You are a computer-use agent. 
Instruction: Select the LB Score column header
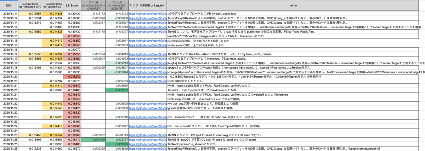coord(72,6)
